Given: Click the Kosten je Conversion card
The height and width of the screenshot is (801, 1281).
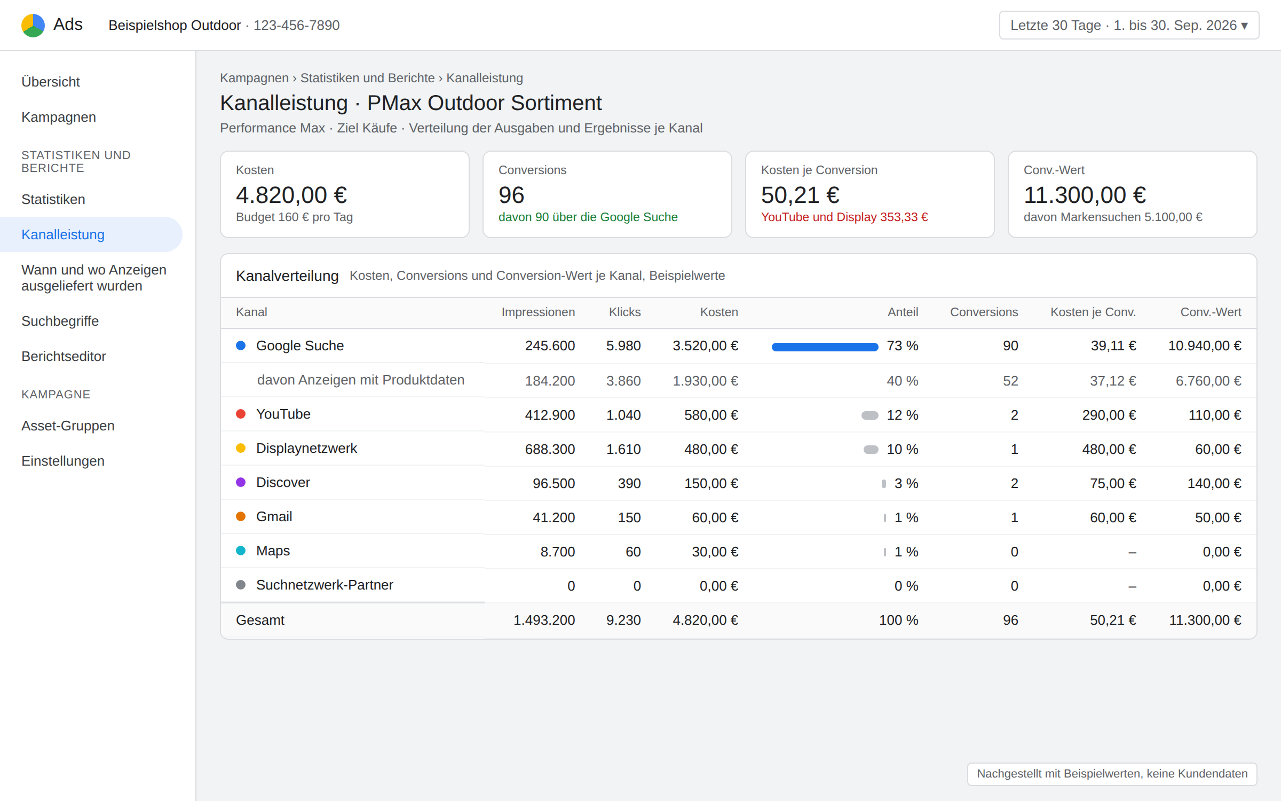Looking at the screenshot, I should [870, 194].
